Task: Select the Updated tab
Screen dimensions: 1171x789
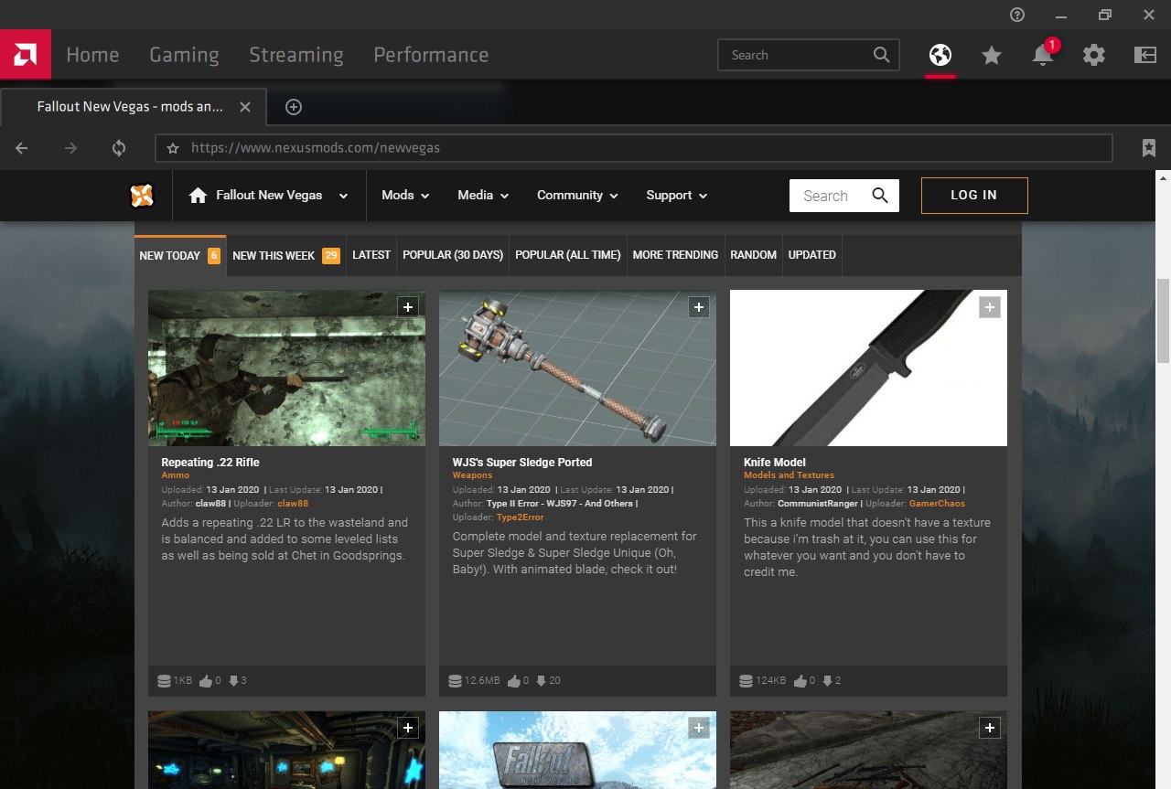Action: pos(812,255)
